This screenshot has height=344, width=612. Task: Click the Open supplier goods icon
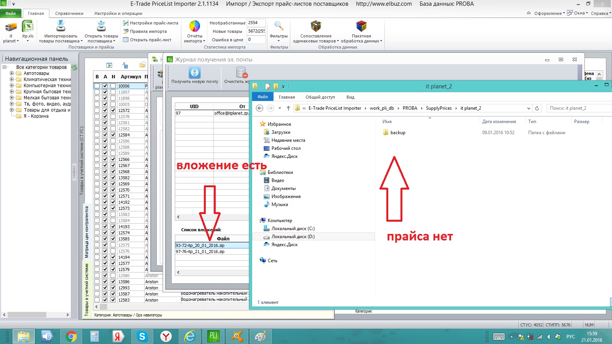(101, 26)
